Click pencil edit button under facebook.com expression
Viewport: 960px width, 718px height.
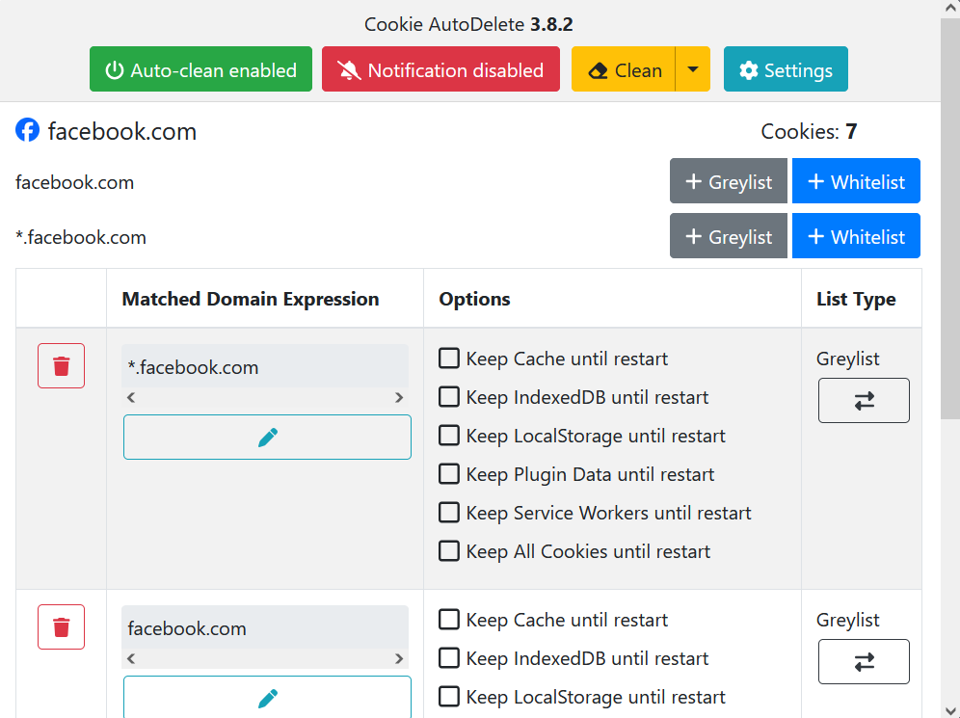(267, 697)
